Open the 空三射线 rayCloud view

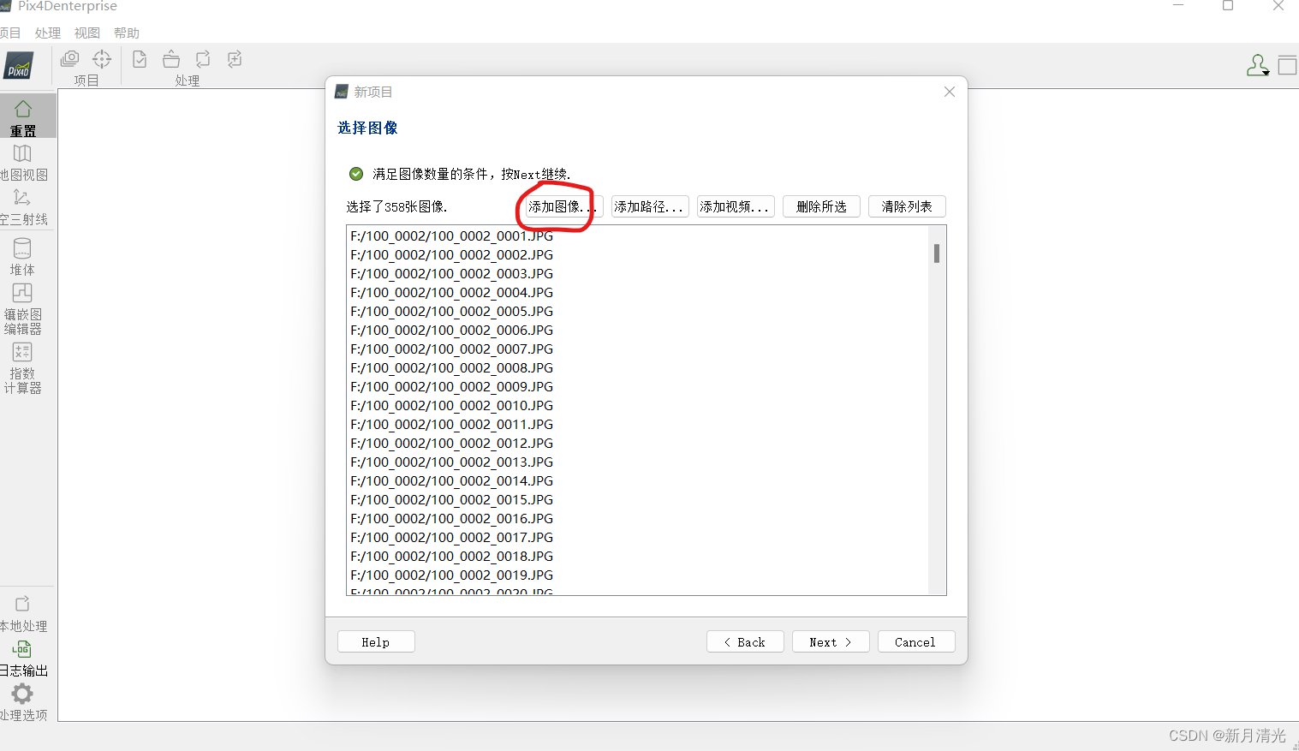tap(23, 207)
